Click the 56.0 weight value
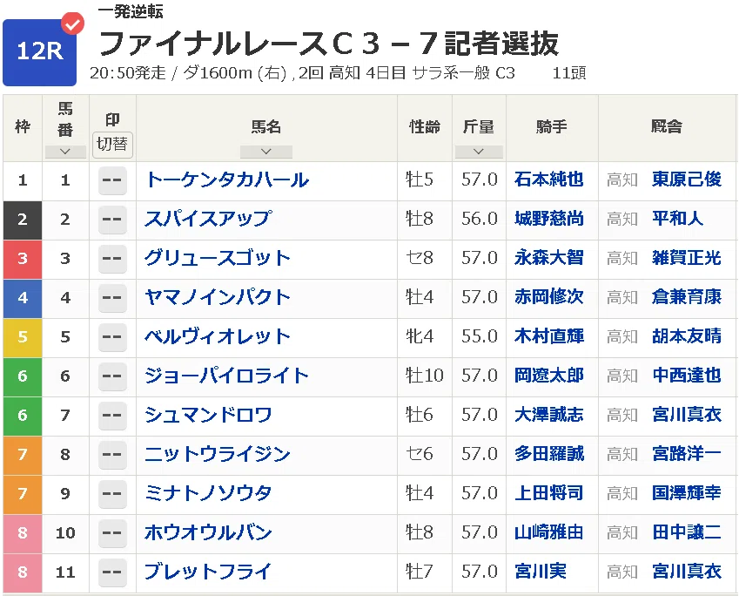Image resolution: width=739 pixels, height=596 pixels. point(480,219)
